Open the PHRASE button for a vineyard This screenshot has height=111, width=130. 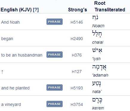pos(55,104)
